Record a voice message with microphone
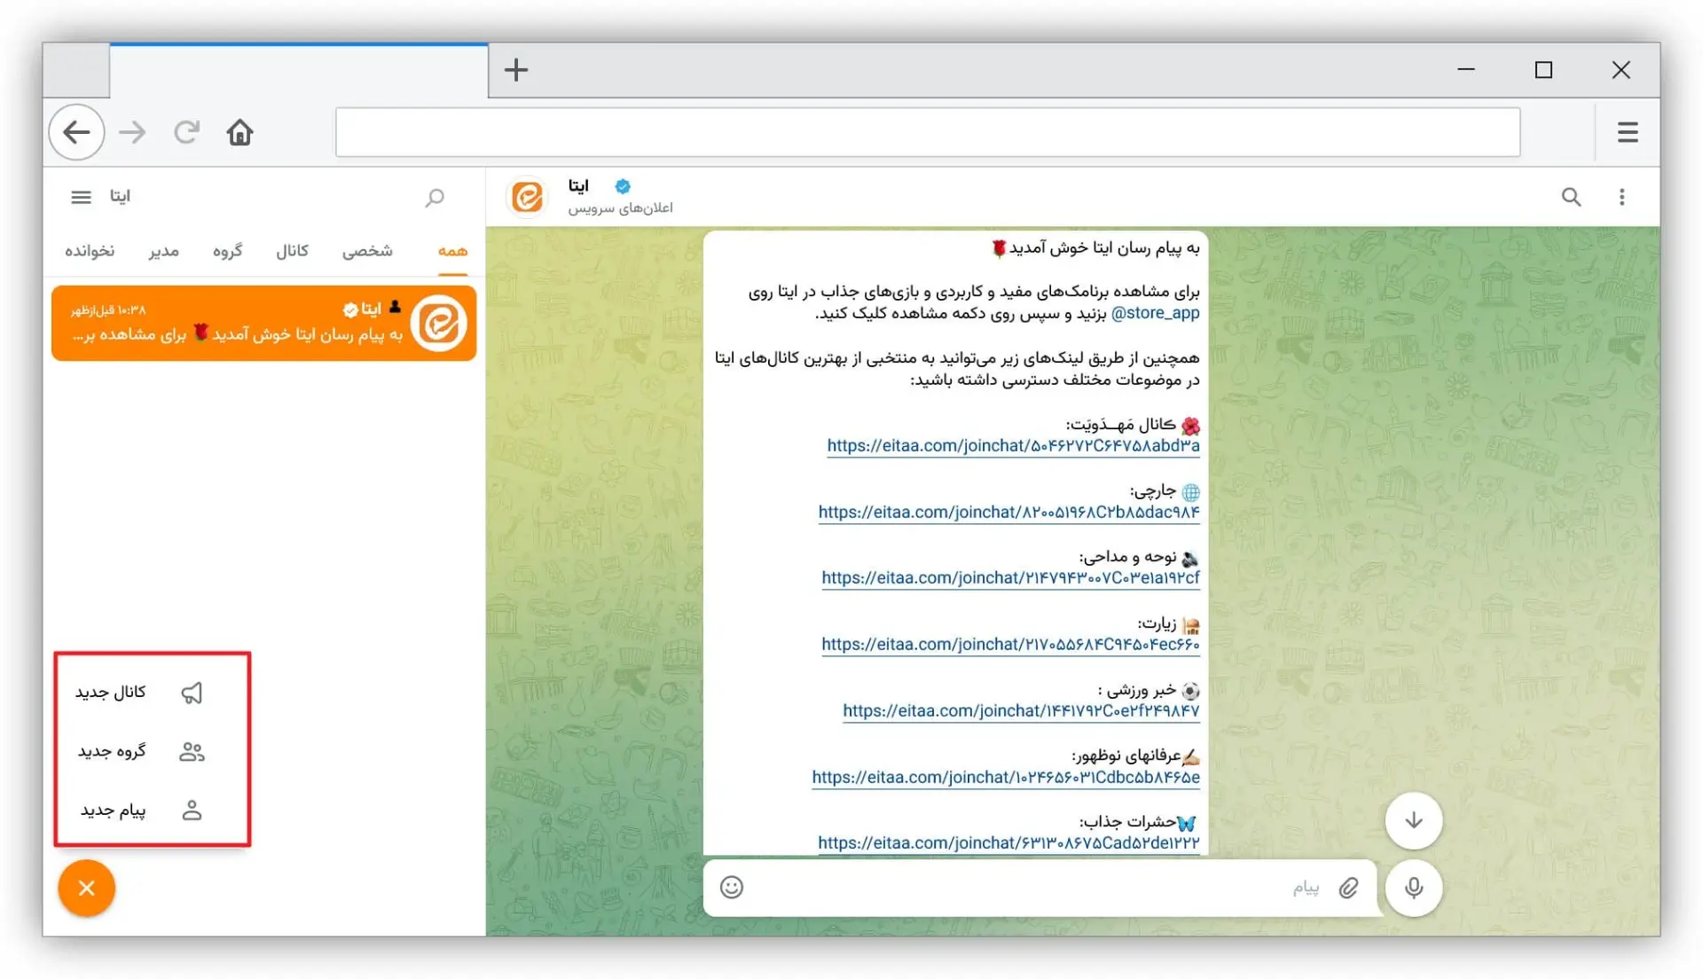This screenshot has height=979, width=1703. [1414, 888]
